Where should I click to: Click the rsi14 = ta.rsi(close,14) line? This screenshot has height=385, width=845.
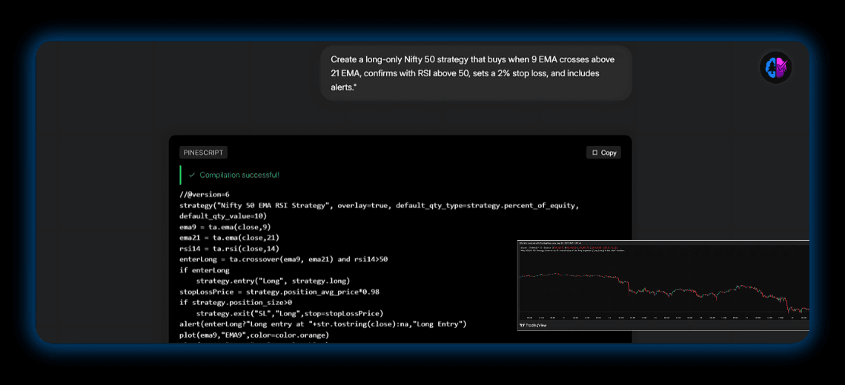(229, 249)
